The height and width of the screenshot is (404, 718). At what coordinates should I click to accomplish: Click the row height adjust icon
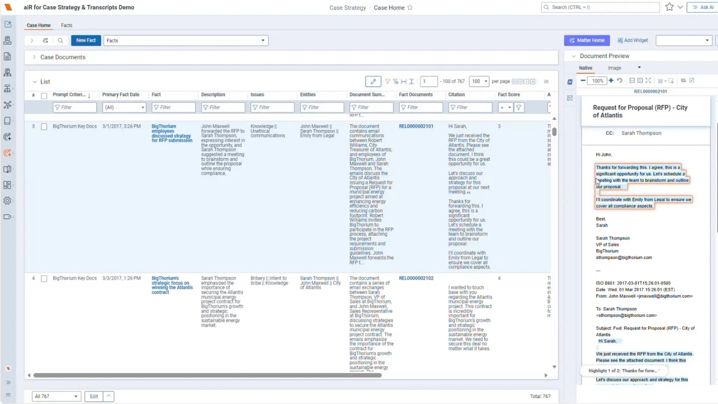(412, 82)
